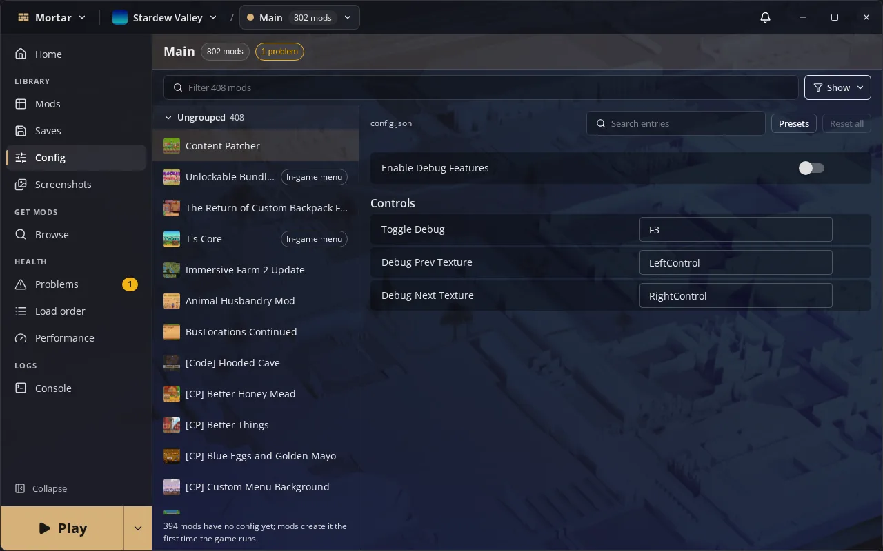Open the Play options arrow dropdown
This screenshot has height=551, width=883.
pos(137,528)
